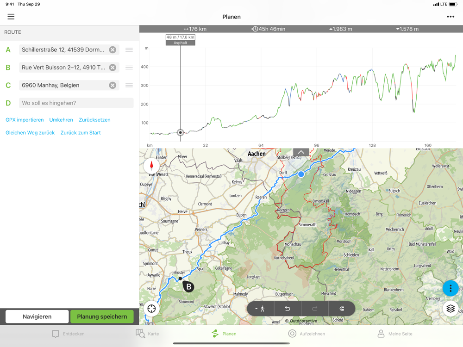Select the Planen tab

224,334
